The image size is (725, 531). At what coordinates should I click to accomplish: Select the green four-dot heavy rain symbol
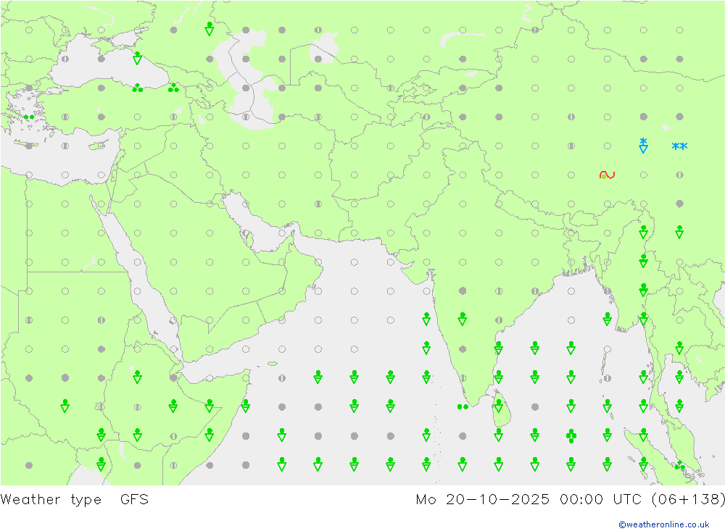(571, 436)
